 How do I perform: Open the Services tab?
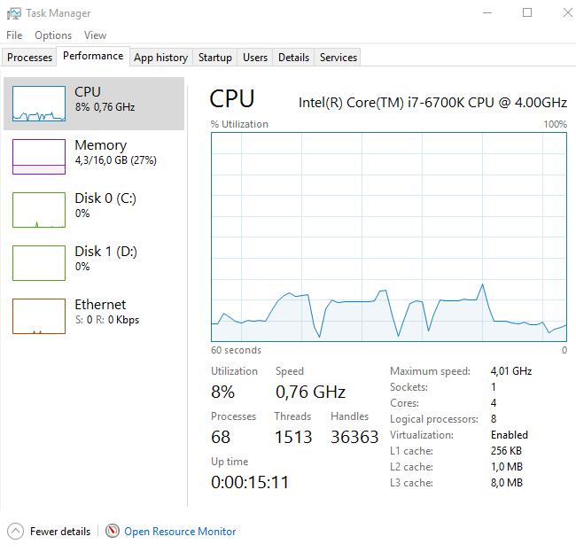point(339,58)
